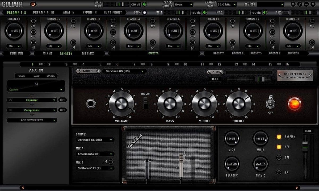This screenshot has height=191, width=319.
Task: Open the Clock Source Oven dropdown
Action: [184, 4]
